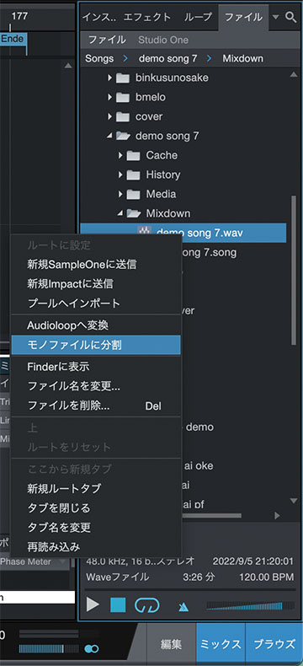Adjust the preview volume slider

pos(250,605)
